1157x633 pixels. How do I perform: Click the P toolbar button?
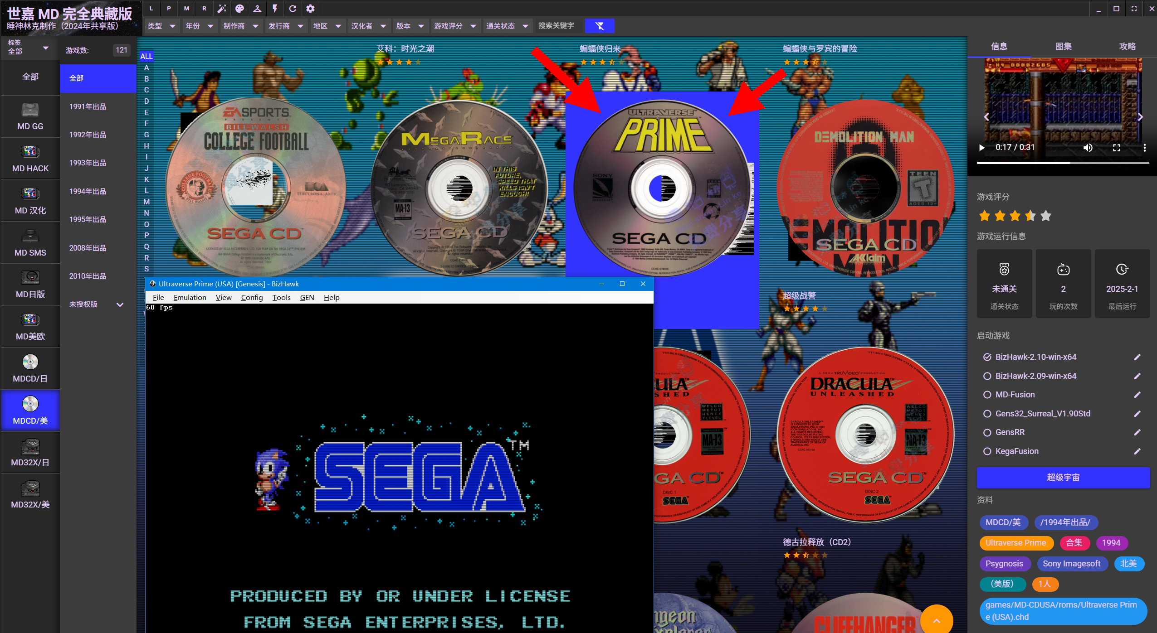point(169,9)
